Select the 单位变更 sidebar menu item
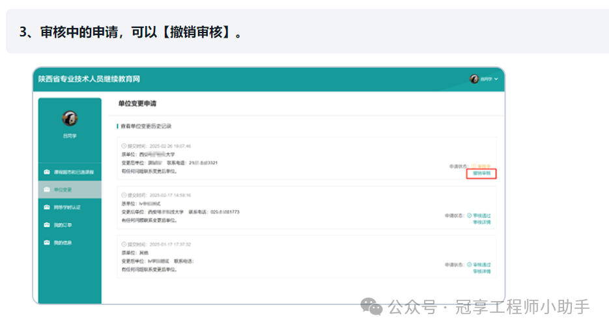609x331 pixels. click(x=70, y=189)
